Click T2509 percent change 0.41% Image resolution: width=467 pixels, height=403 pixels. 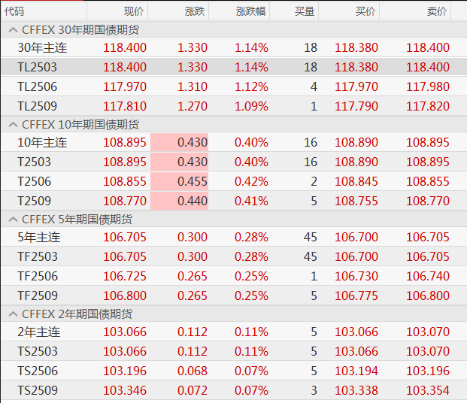click(251, 201)
